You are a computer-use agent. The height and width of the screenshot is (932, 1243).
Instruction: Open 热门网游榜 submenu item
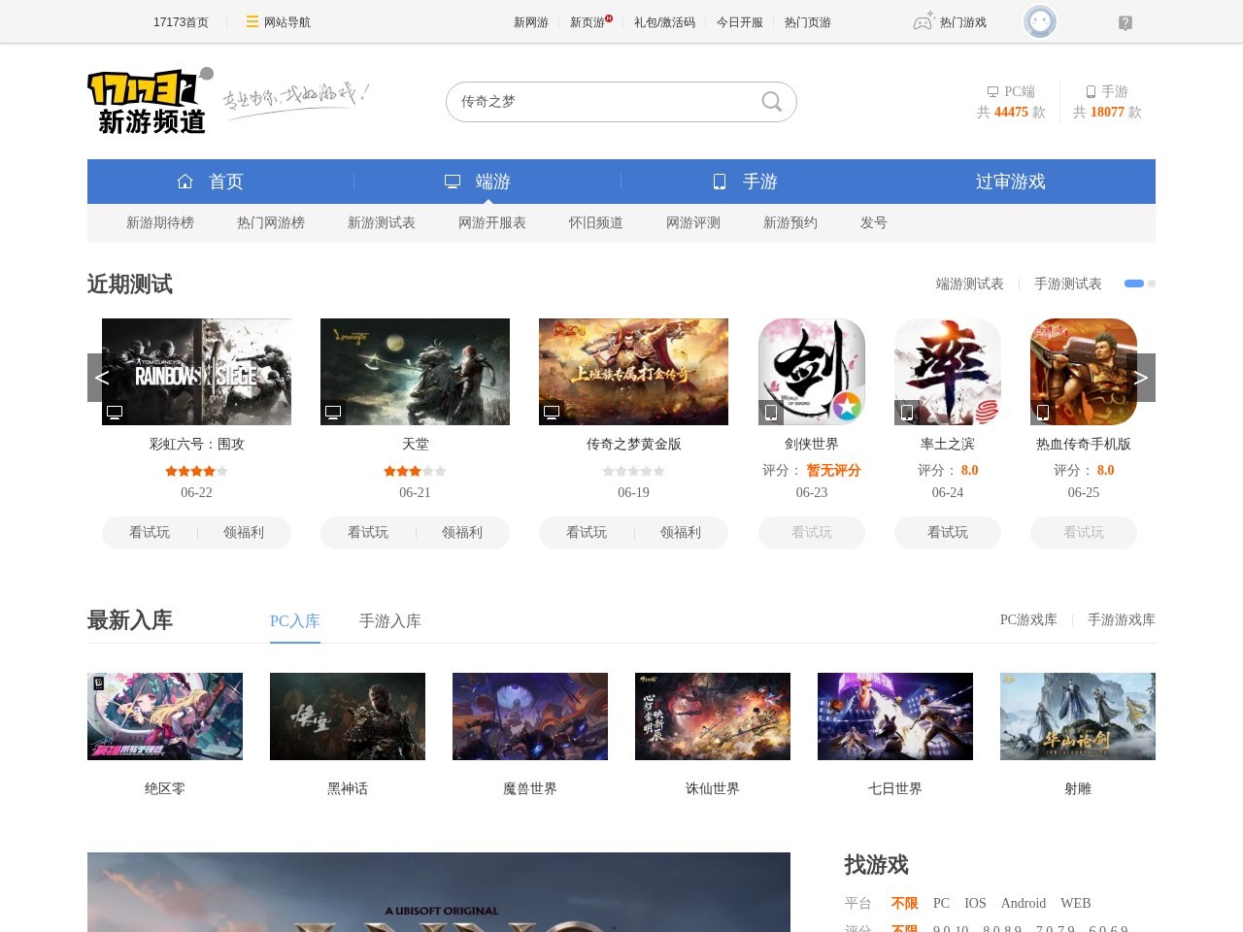(271, 222)
